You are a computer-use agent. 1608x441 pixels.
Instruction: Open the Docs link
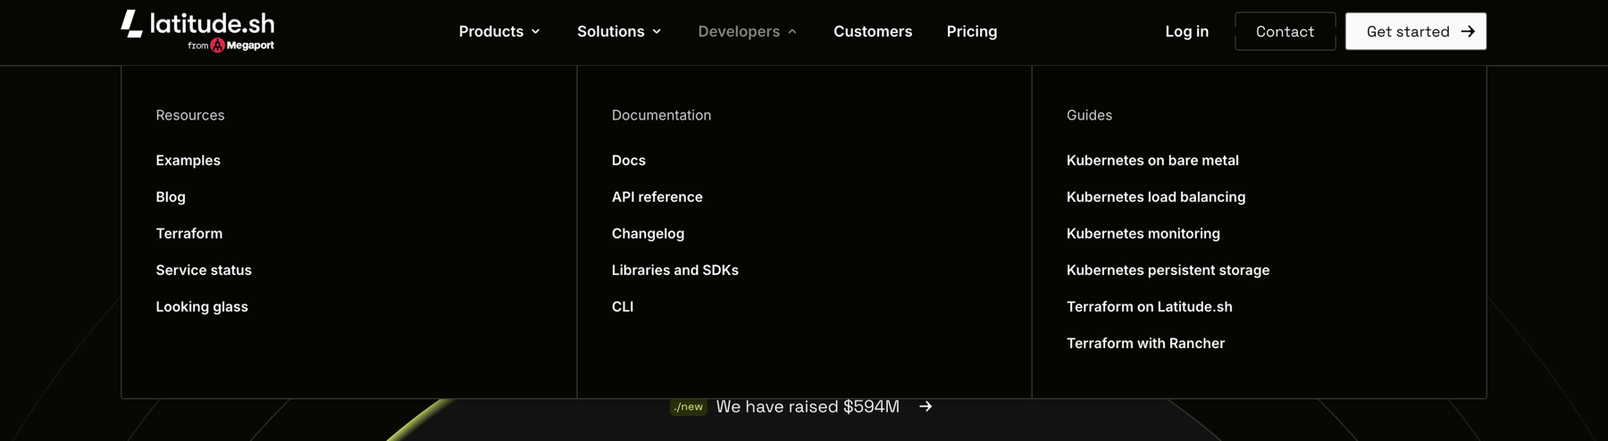(629, 161)
